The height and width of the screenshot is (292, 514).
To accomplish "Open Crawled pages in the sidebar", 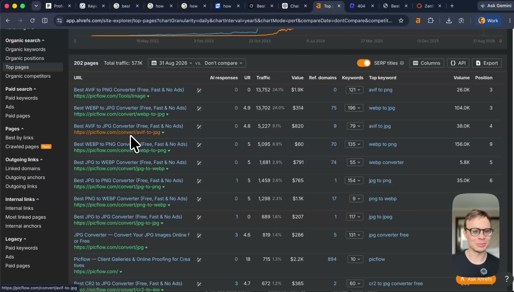I will [22, 147].
